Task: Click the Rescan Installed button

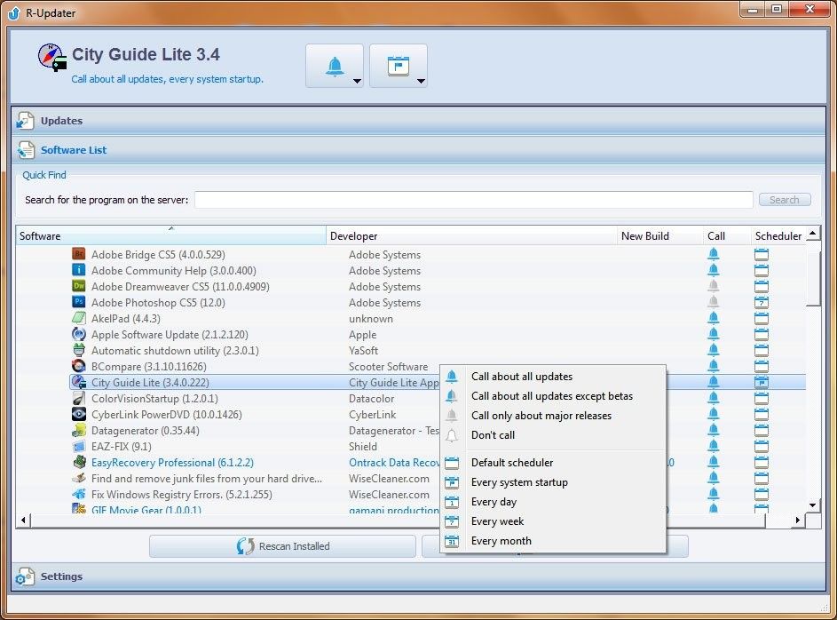Action: pos(282,546)
